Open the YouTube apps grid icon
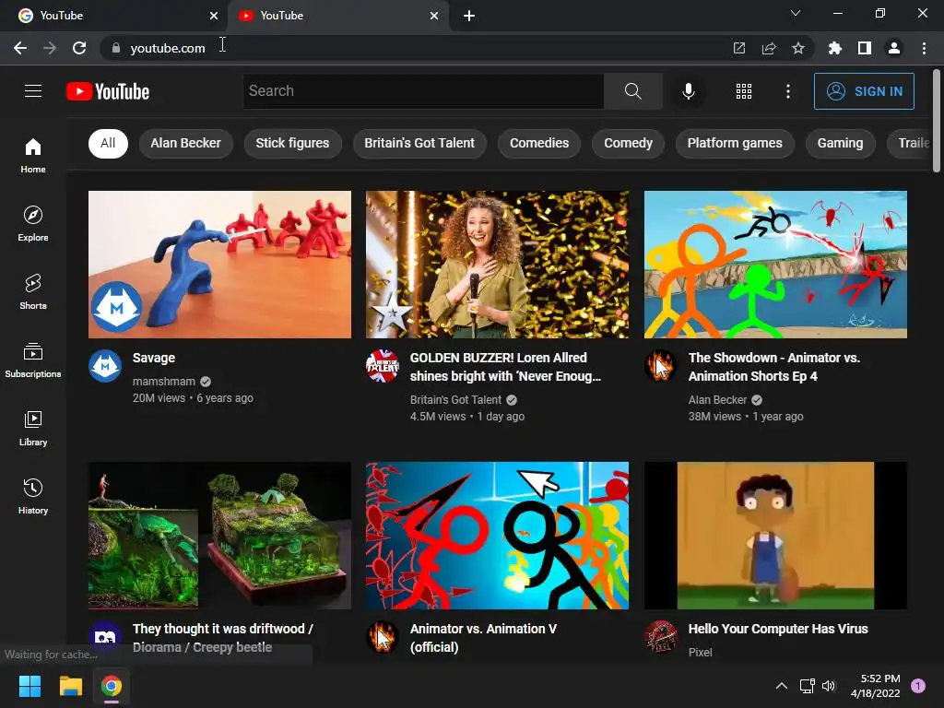 (744, 91)
